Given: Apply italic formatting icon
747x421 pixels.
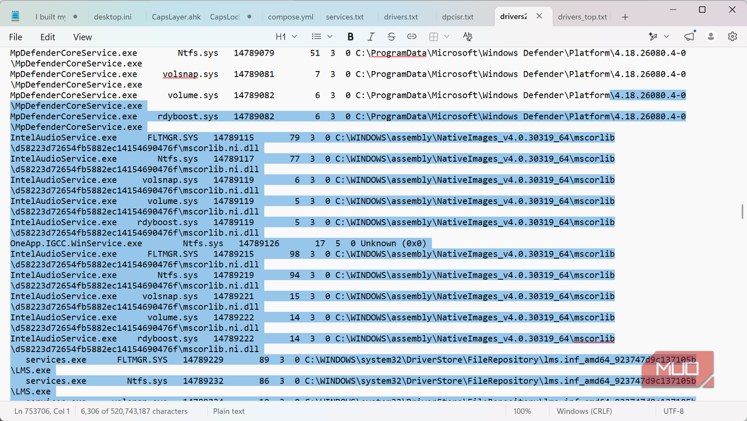Looking at the screenshot, I should [371, 37].
